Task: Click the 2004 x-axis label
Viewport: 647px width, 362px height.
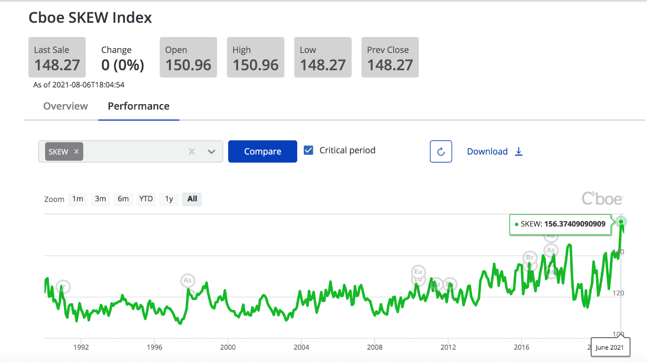Action: coord(301,347)
